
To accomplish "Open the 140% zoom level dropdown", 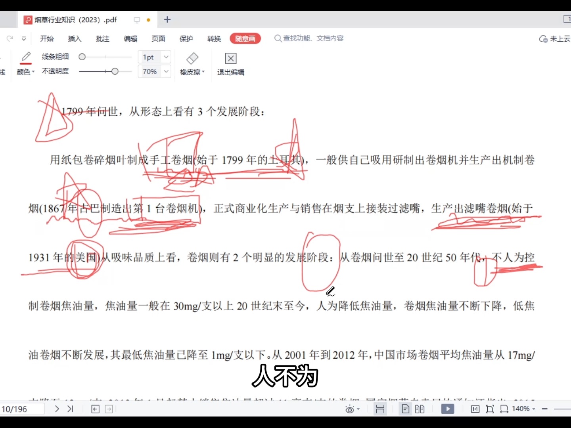I will tap(523, 409).
